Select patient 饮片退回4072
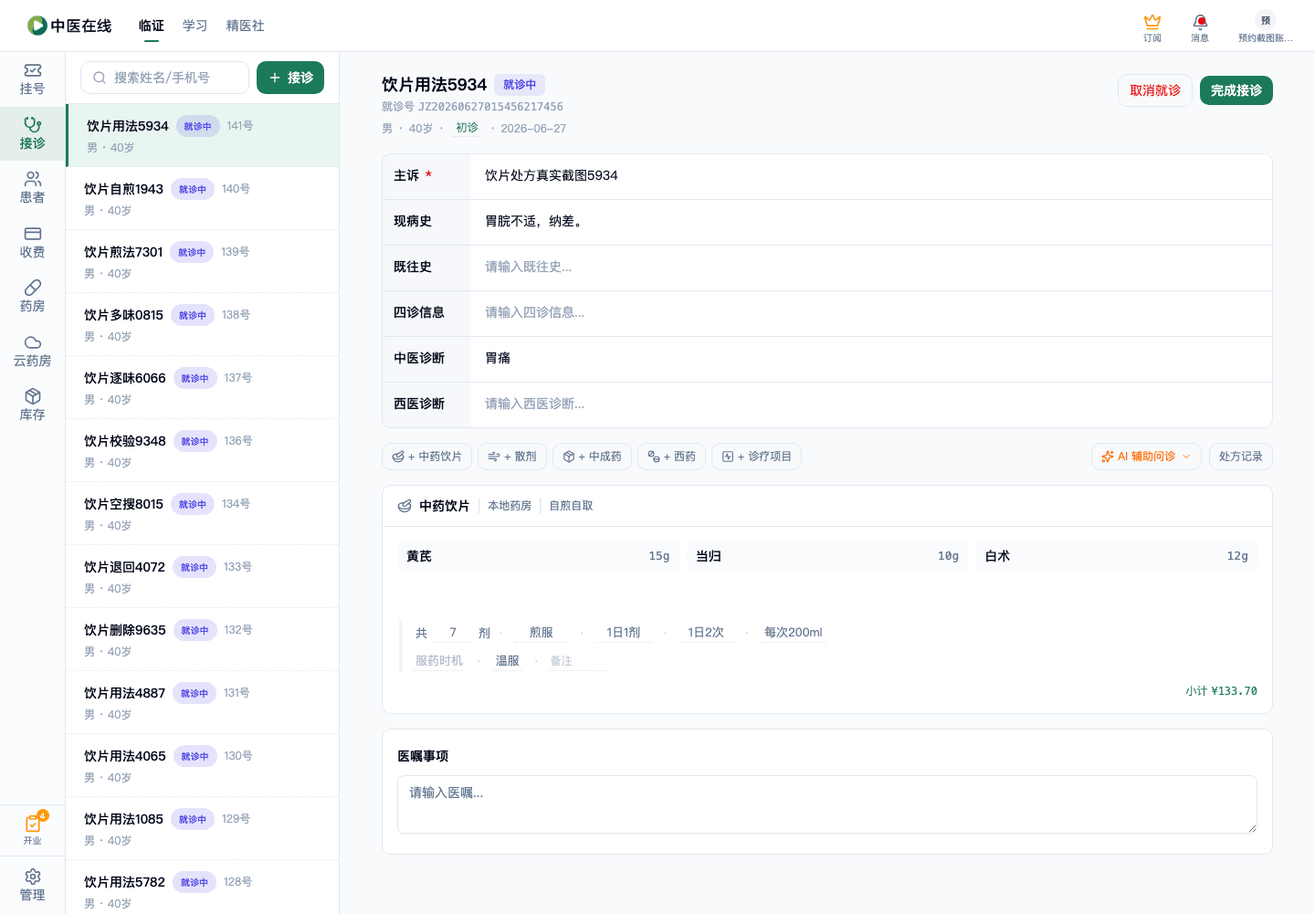 [x=202, y=576]
